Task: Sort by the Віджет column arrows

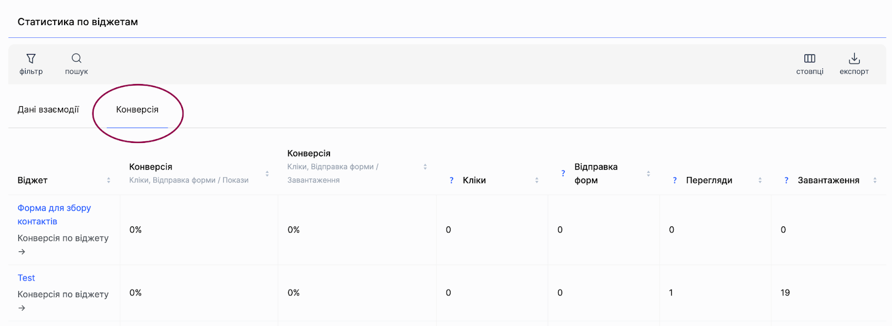Action: tap(109, 180)
